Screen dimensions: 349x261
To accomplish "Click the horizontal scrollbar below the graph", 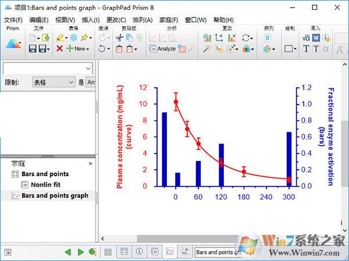I will (x=174, y=238).
